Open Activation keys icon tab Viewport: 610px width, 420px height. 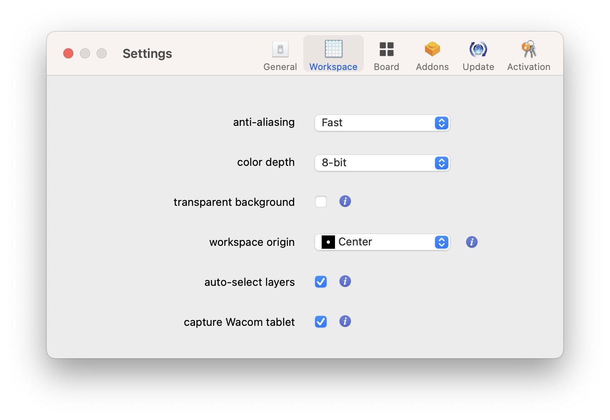tap(528, 55)
